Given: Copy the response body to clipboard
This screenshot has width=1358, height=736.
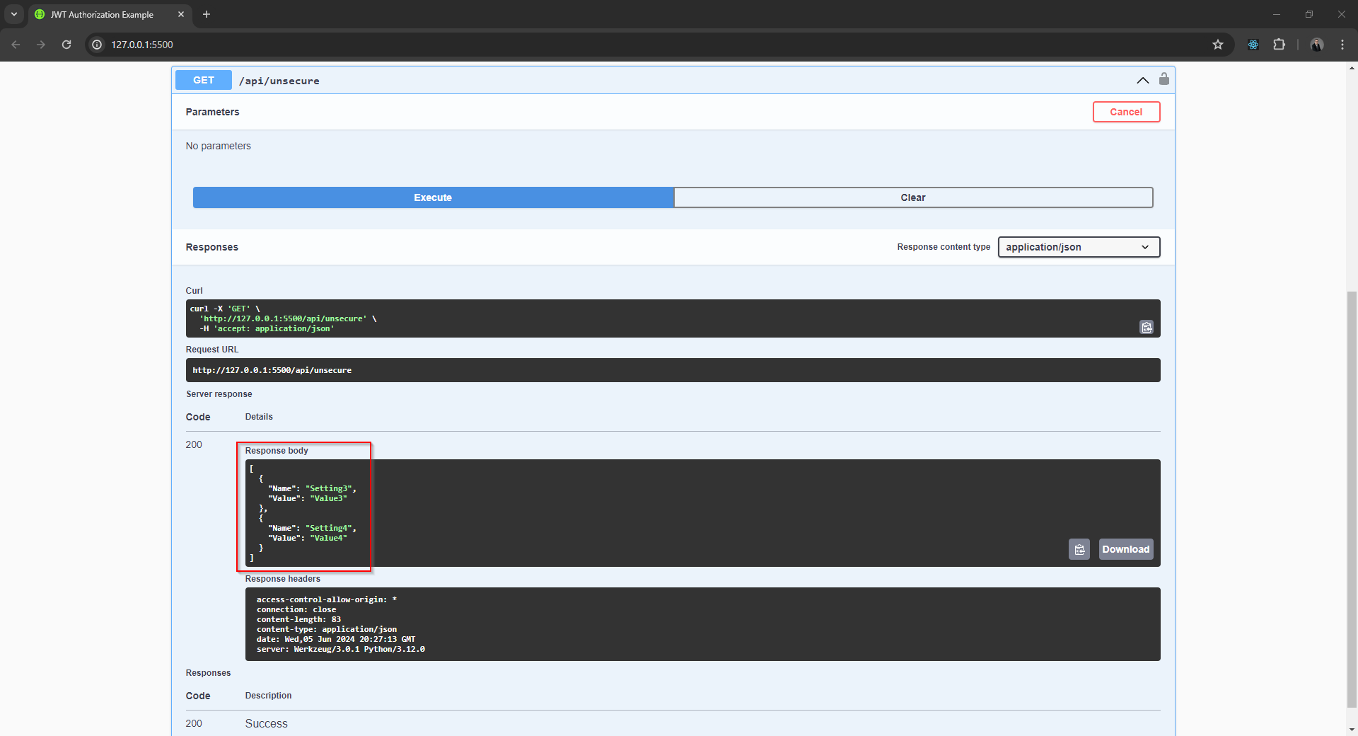Looking at the screenshot, I should pos(1079,549).
